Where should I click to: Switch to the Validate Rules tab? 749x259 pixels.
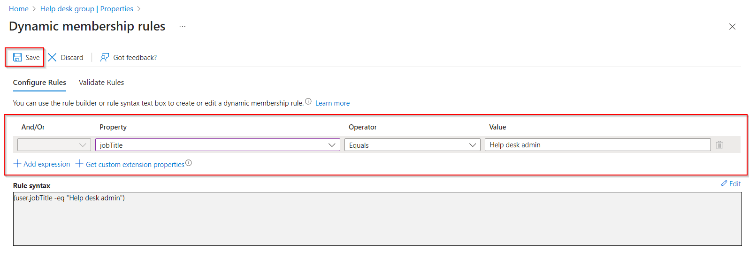[101, 83]
